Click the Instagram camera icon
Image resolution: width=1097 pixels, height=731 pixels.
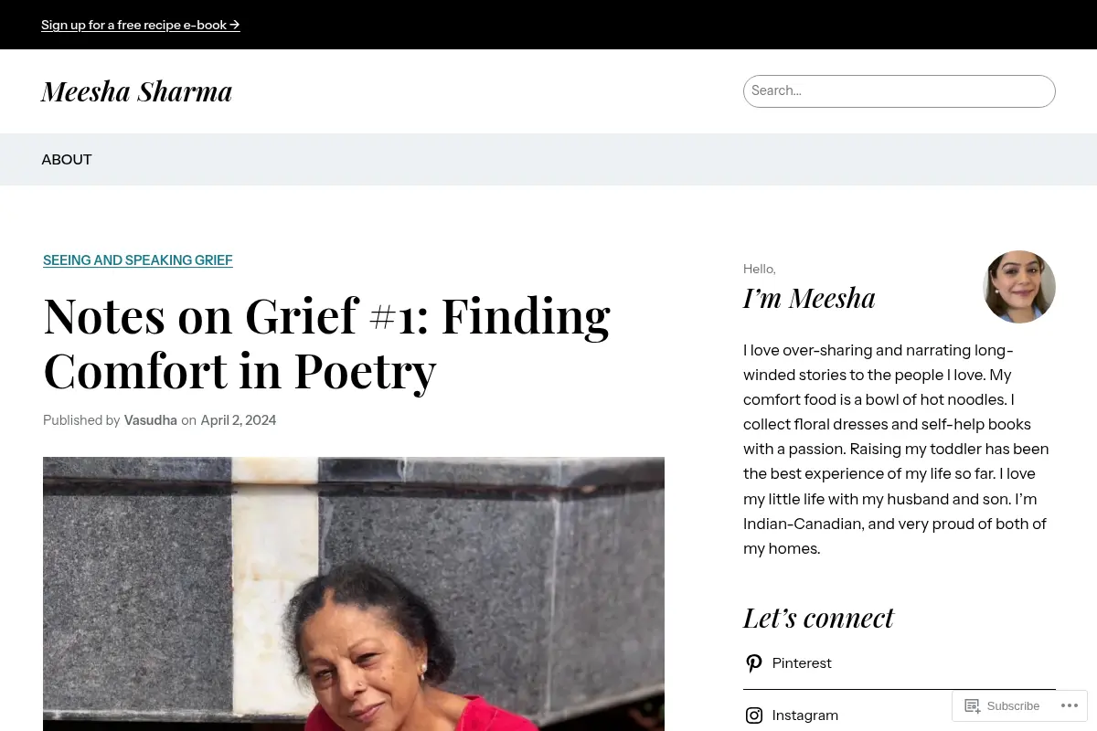tap(754, 715)
